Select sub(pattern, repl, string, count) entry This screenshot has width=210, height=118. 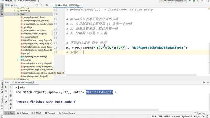click(x=37, y=70)
